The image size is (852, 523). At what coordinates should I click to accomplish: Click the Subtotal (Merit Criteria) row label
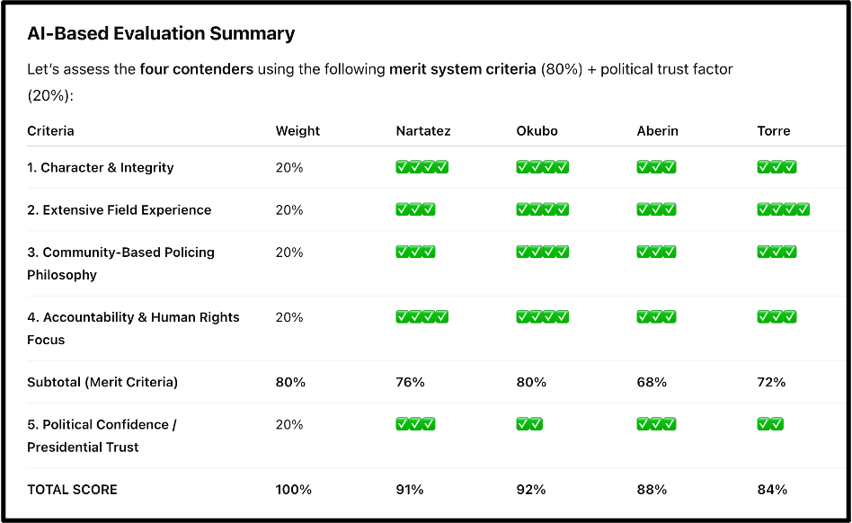(102, 382)
